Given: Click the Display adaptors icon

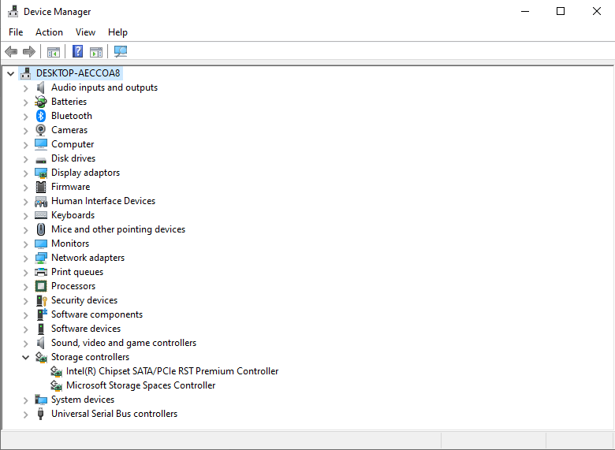Looking at the screenshot, I should [x=41, y=173].
